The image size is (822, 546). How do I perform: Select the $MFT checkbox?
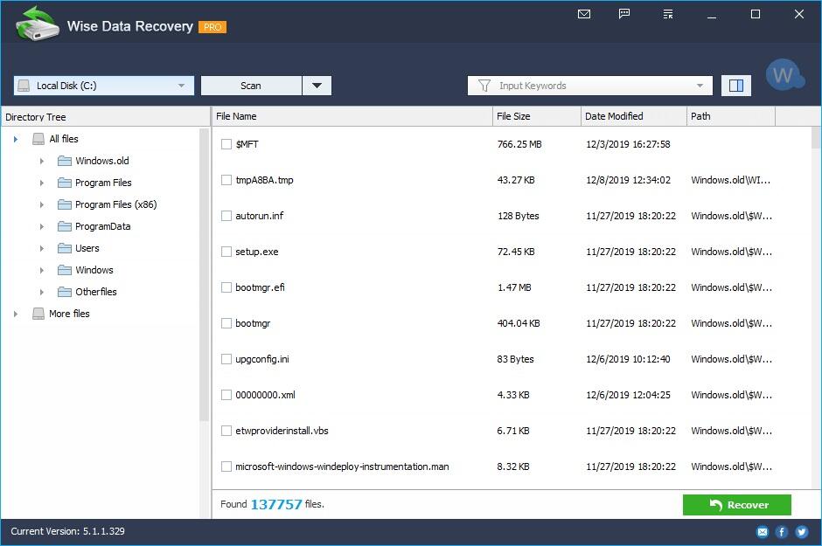pyautogui.click(x=226, y=144)
